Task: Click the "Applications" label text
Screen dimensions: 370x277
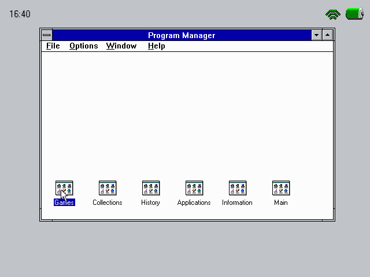Action: click(194, 203)
